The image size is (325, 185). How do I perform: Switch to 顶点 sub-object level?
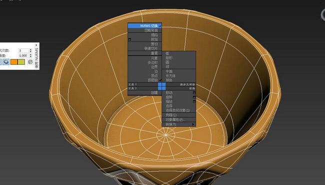(x=144, y=76)
